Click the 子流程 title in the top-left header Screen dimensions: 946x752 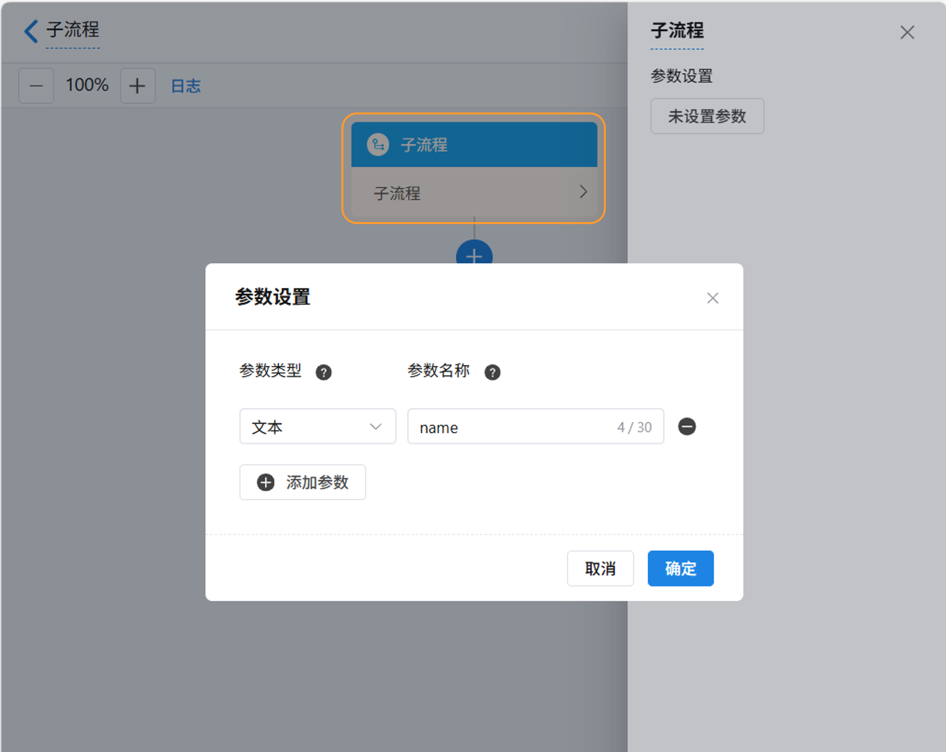tap(73, 30)
